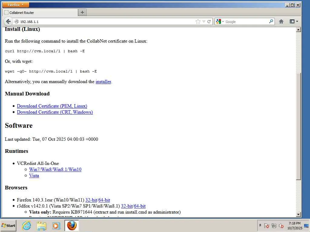Open the Win7/Win8/Win8.1/Win10 VCRedist link
The image size is (310, 232).
(55, 169)
